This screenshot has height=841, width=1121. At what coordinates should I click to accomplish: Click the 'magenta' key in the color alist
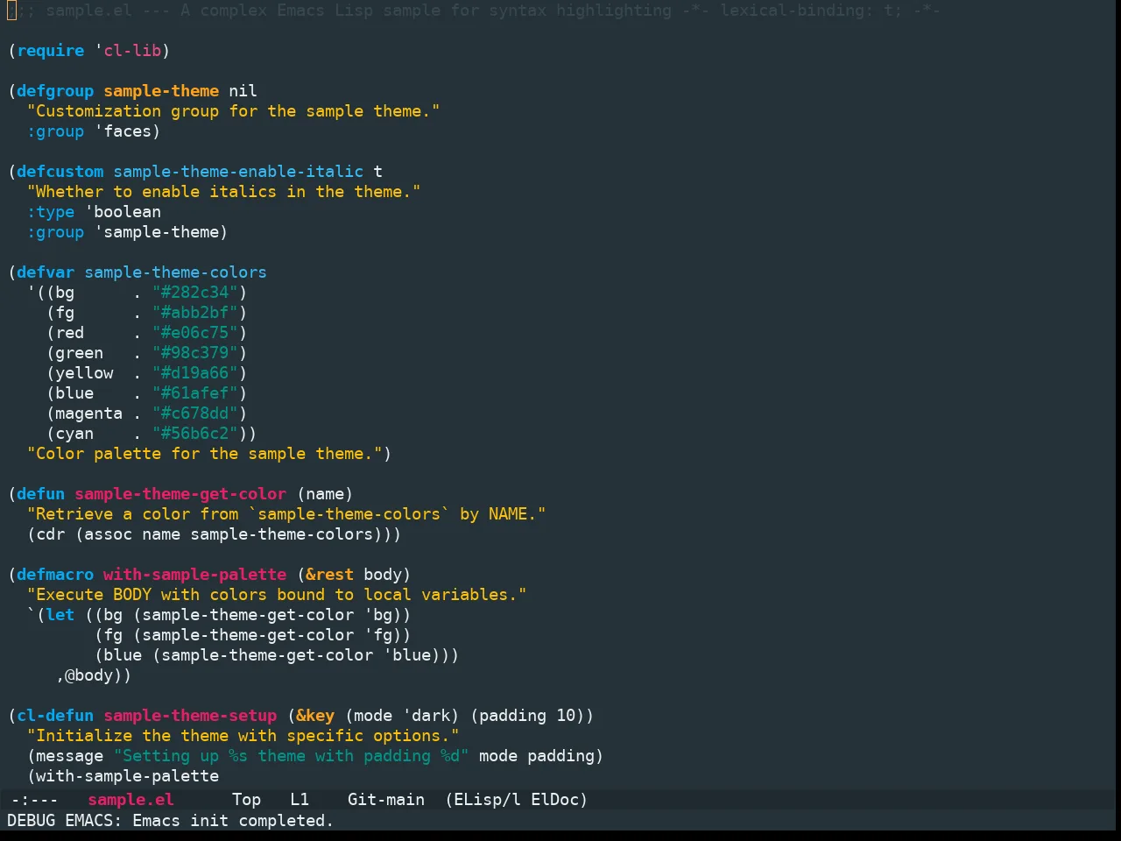(x=89, y=413)
